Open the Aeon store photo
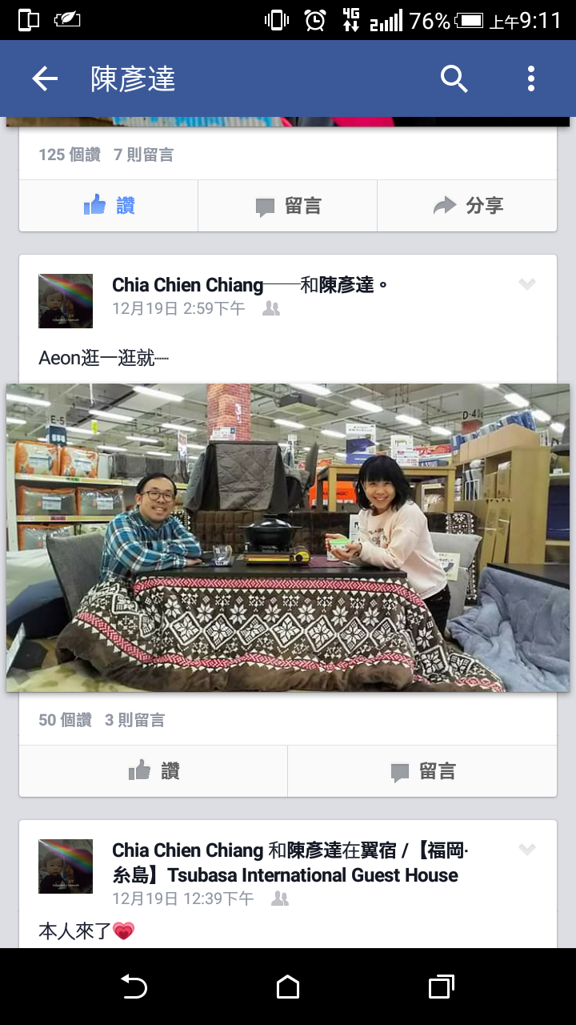The height and width of the screenshot is (1025, 576). (x=288, y=537)
